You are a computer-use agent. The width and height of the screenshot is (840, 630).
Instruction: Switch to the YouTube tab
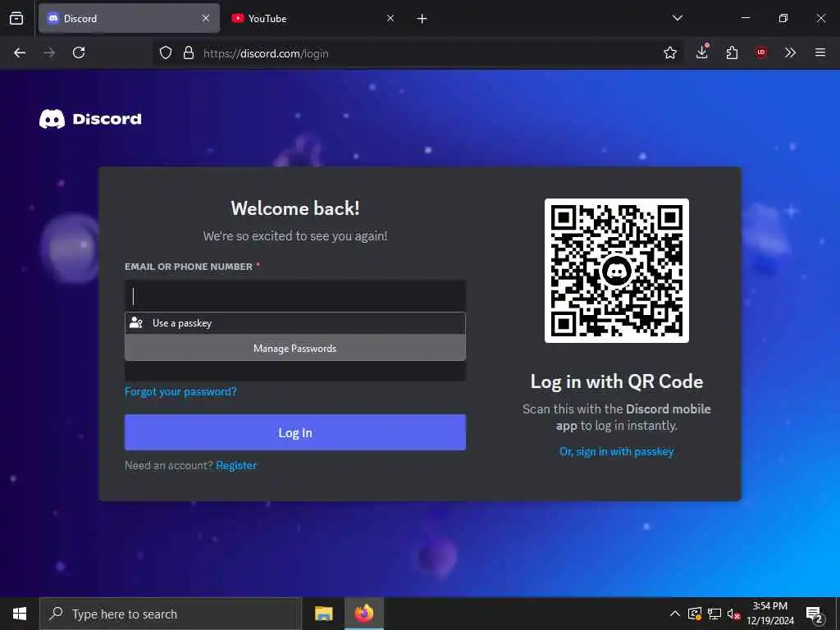click(x=314, y=18)
